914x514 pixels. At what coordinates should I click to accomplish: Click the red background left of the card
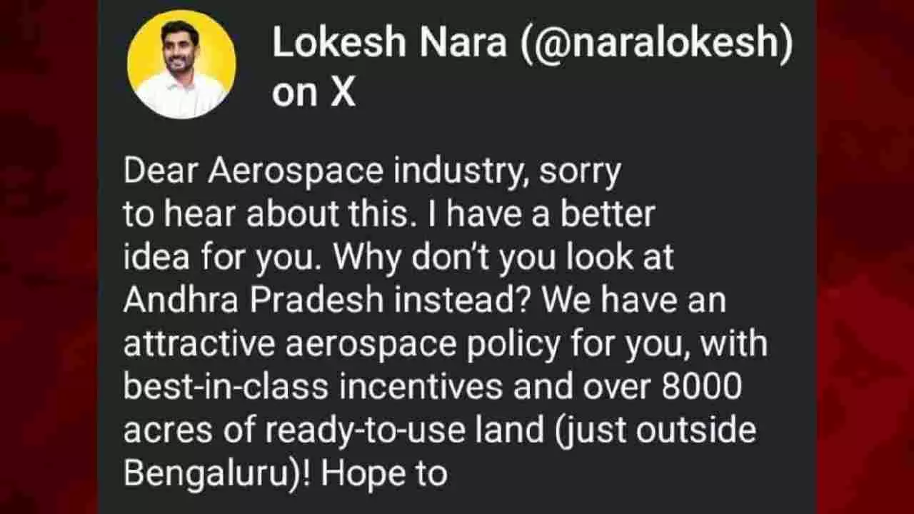tap(49, 257)
